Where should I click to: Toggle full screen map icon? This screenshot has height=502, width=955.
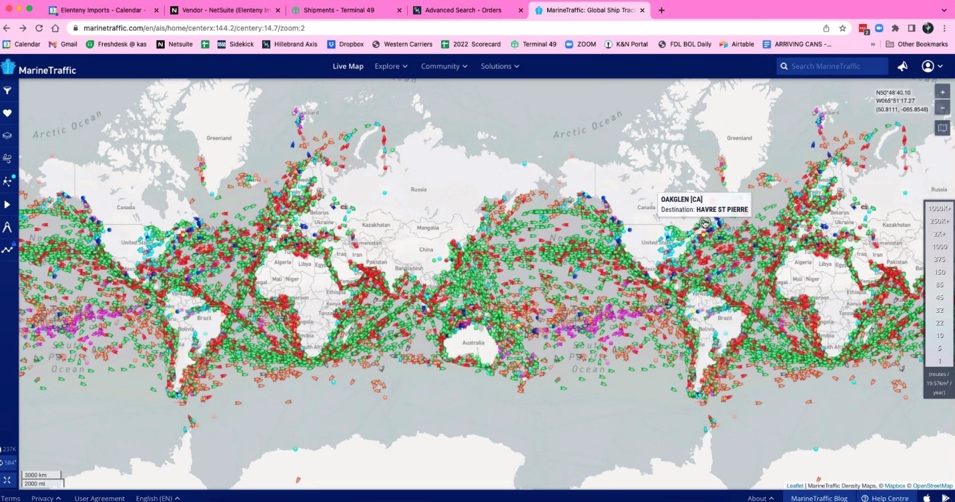point(7,479)
